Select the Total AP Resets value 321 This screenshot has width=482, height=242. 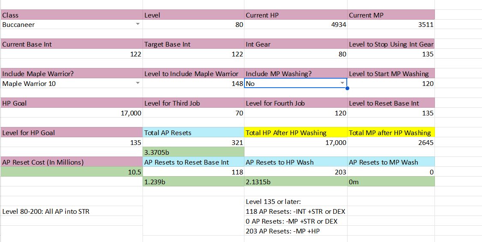click(x=193, y=143)
